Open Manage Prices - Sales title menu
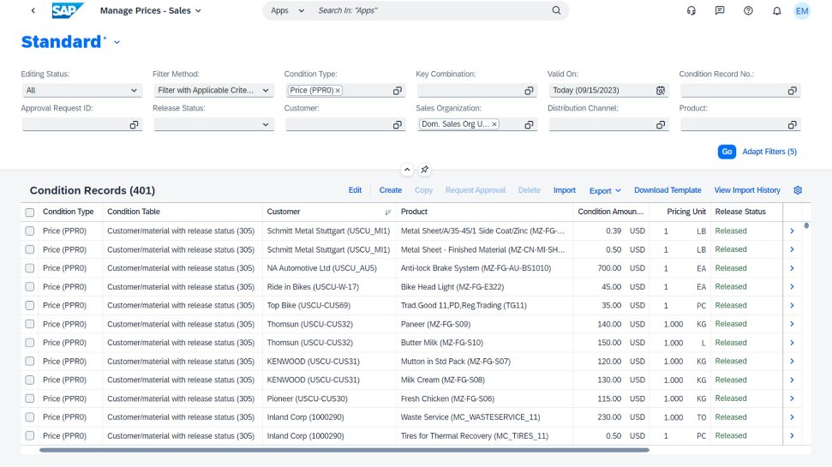Viewport: 832px width, 467px height. 151,11
